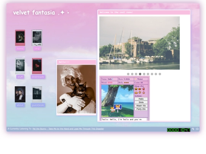
Task: Open the Pat the Bunny song link
Action: 68,129
